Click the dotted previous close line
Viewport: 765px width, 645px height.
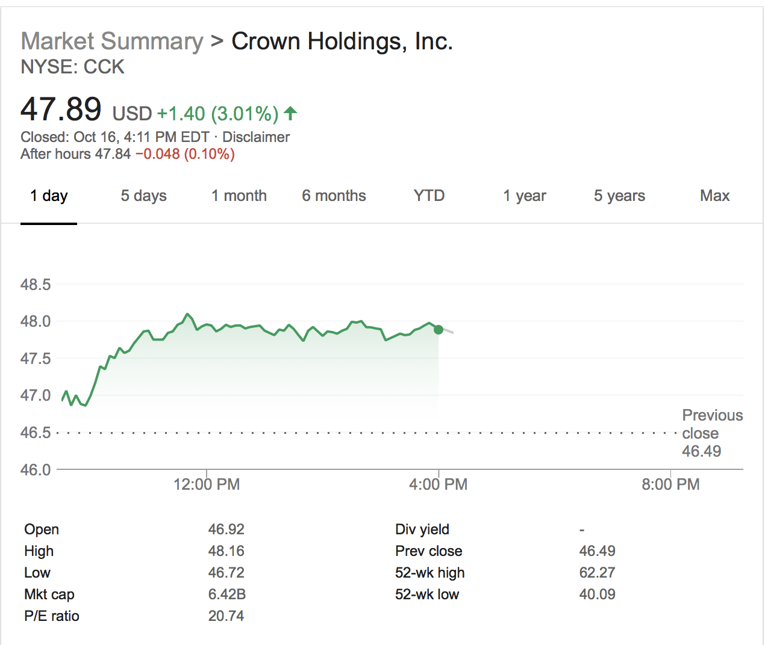point(361,433)
